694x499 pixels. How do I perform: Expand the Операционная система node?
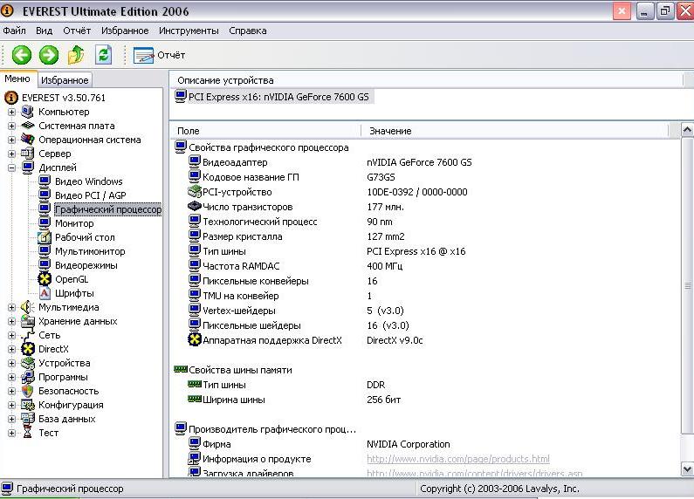point(12,140)
